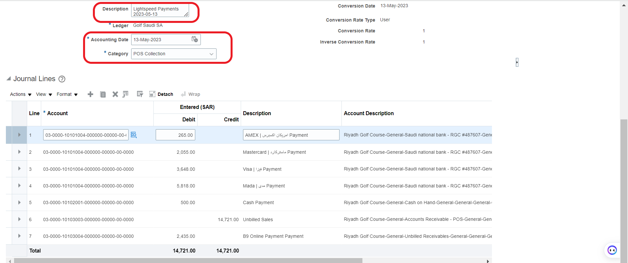Viewport: 628px width, 263px height.
Task: Click the Delete row X icon
Action: [115, 94]
